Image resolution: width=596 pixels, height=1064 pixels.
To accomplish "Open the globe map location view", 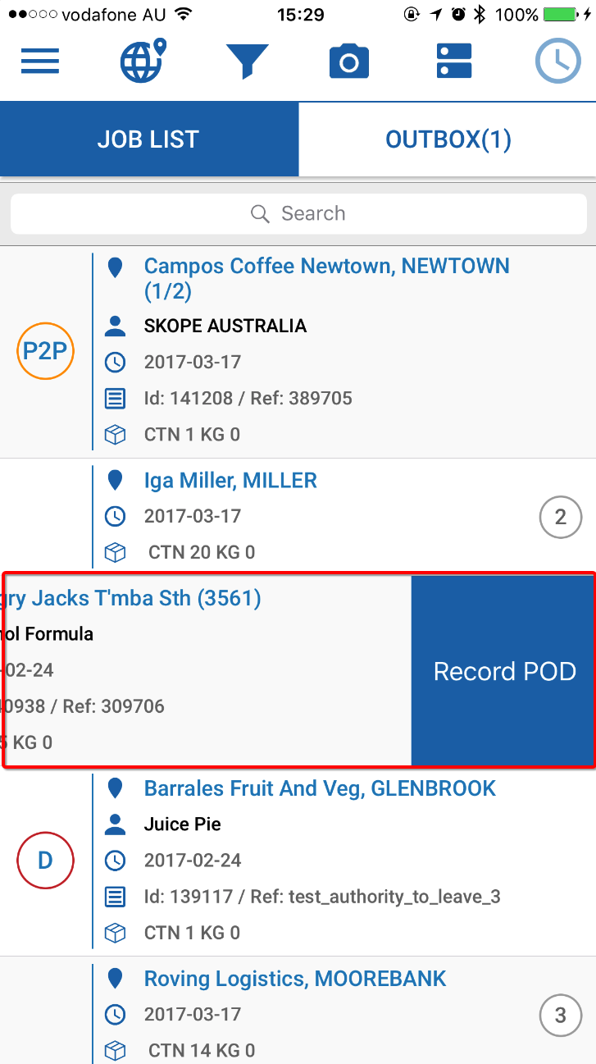I will coord(143,62).
